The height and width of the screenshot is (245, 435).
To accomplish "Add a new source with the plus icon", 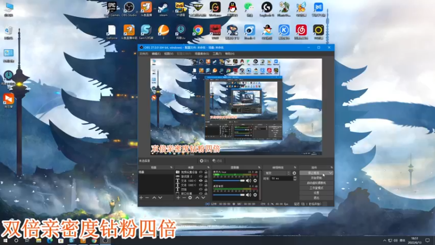I will [178, 198].
